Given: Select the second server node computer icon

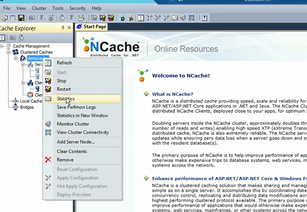Looking at the screenshot, I should click(37, 76).
